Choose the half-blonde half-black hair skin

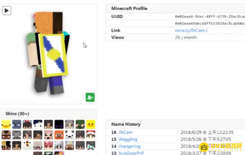pos(6,145)
